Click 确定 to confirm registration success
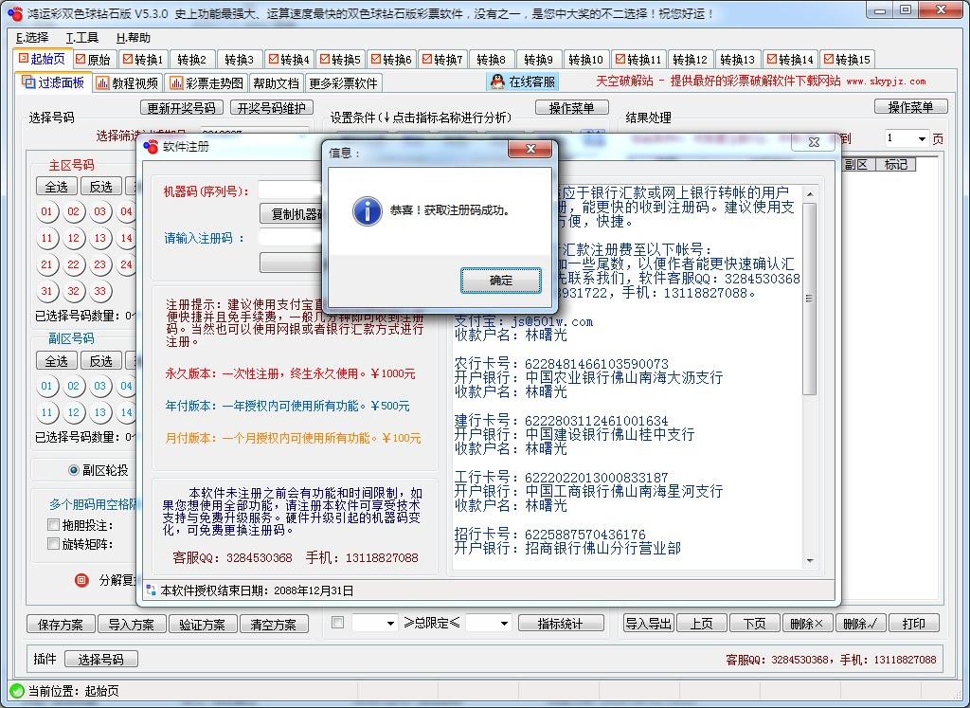Screen dimensions: 970x708 point(500,281)
